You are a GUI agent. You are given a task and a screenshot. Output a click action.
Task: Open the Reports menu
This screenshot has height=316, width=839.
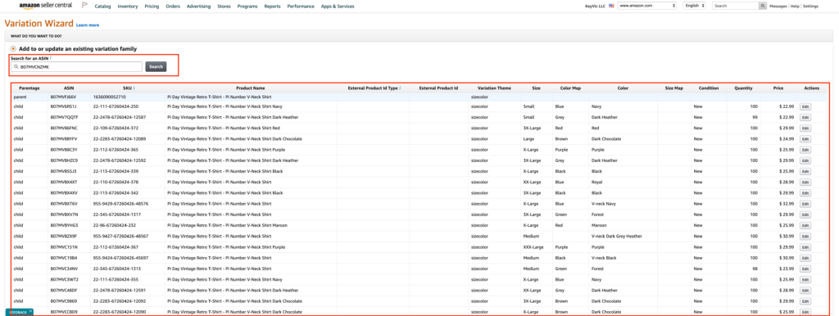click(x=272, y=7)
